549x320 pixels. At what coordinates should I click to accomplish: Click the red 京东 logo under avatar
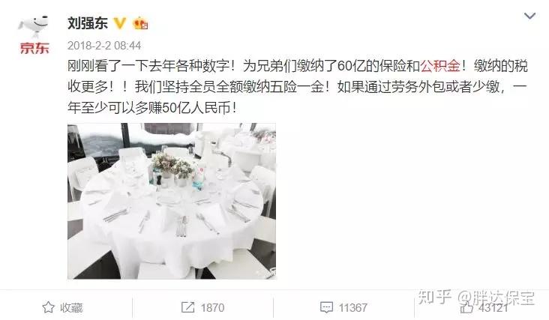[34, 48]
